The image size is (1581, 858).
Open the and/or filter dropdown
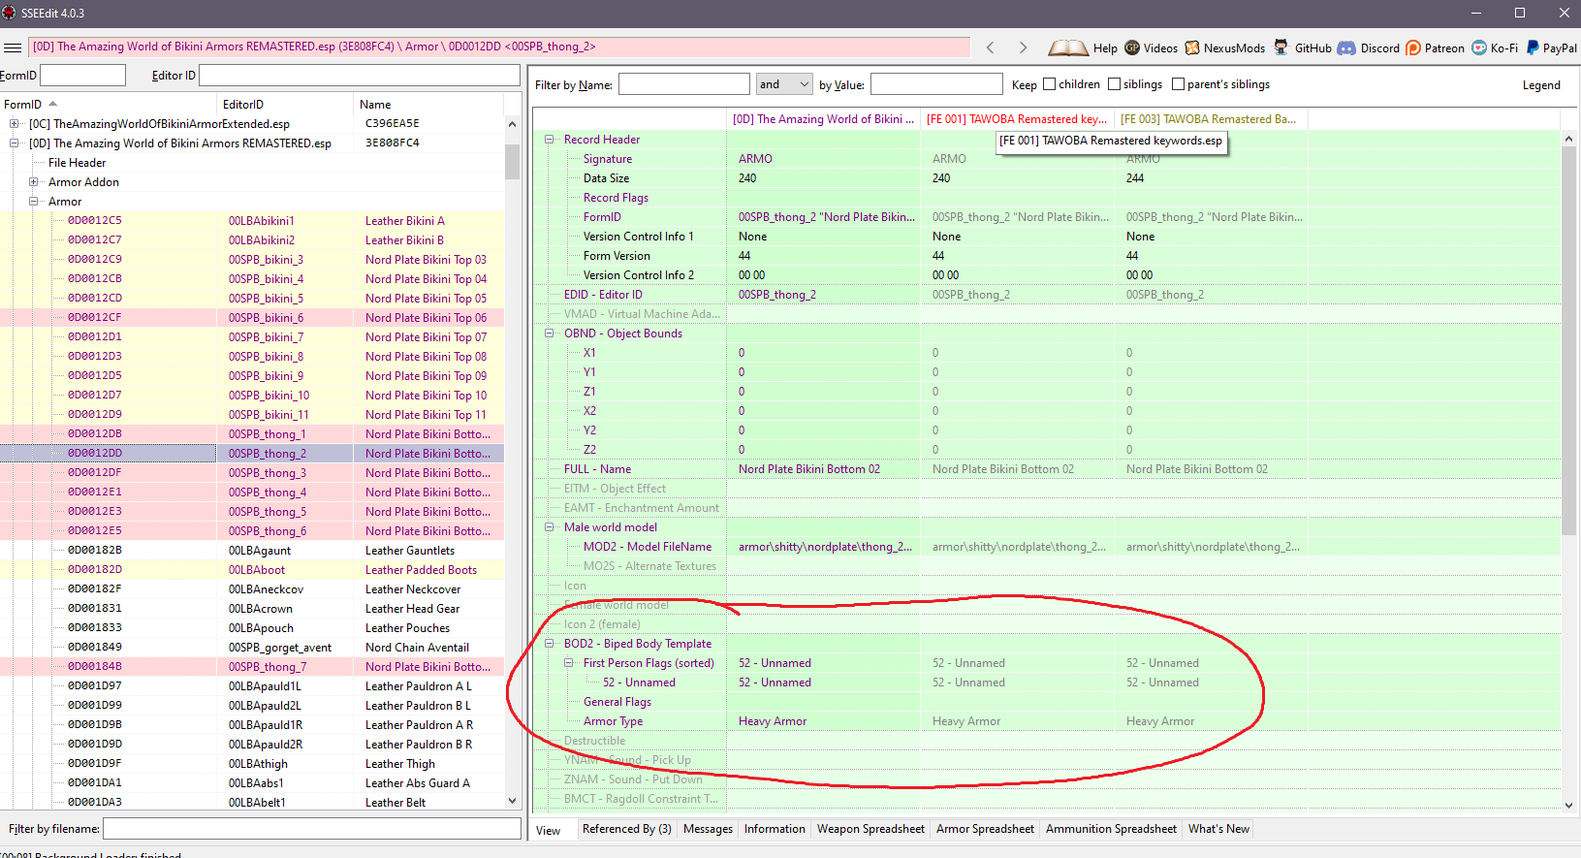point(783,84)
